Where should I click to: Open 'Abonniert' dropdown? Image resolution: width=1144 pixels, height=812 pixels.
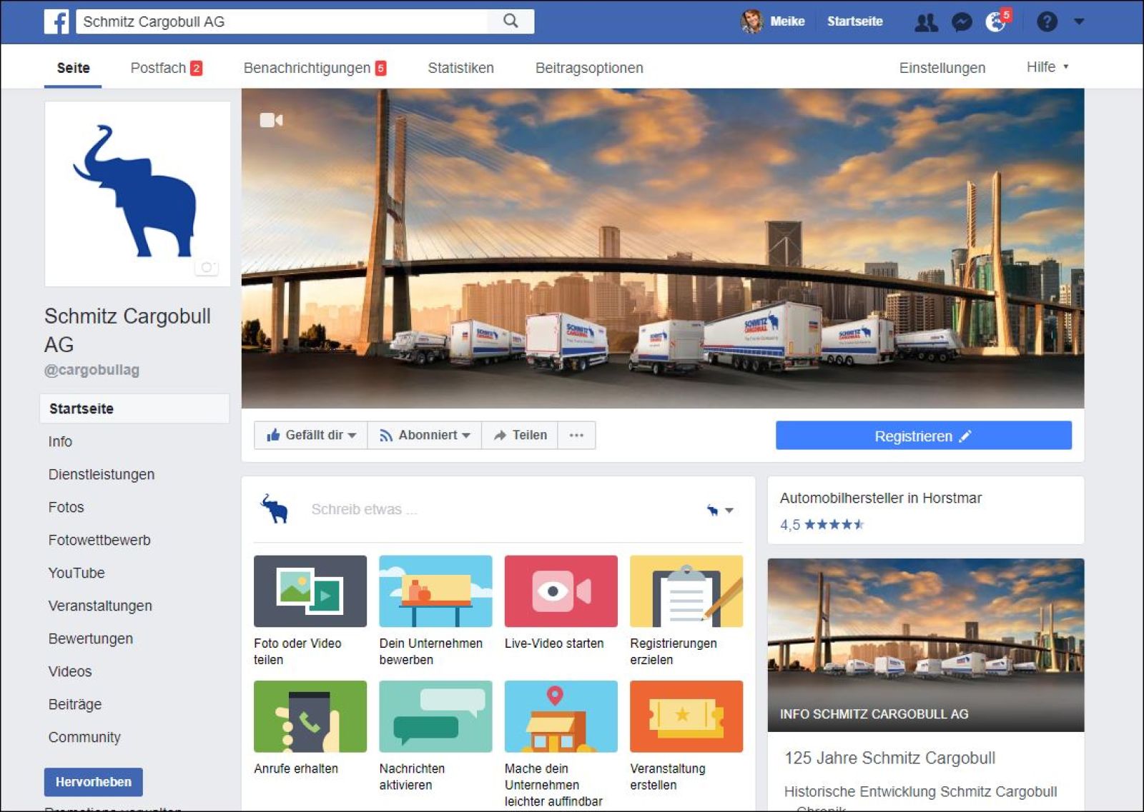click(x=425, y=435)
